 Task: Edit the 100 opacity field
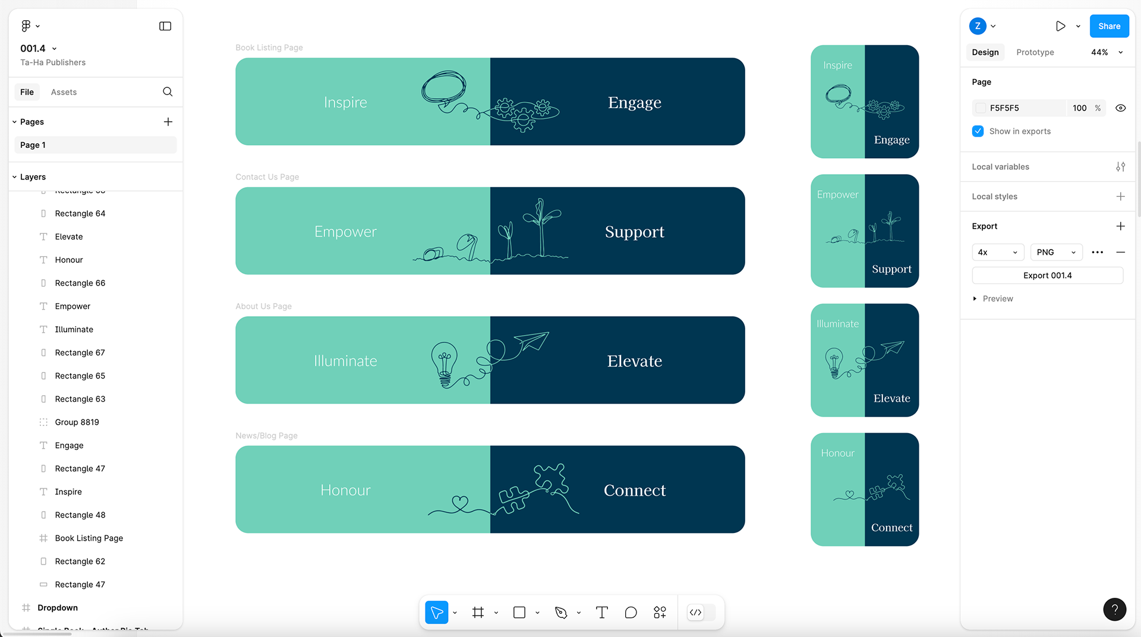point(1079,108)
